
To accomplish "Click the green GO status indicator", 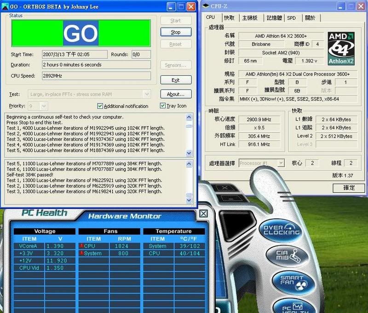I will pyautogui.click(x=81, y=33).
